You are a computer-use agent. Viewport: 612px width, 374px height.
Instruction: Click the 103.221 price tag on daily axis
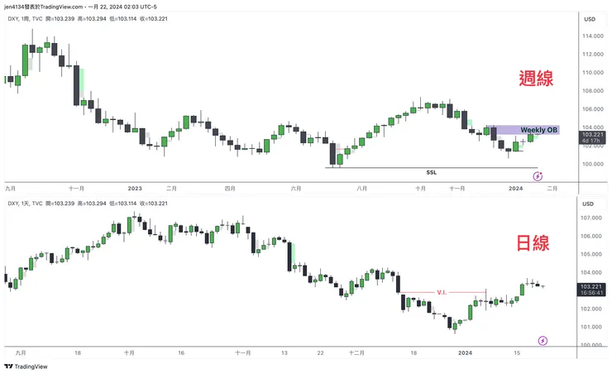[x=590, y=285]
